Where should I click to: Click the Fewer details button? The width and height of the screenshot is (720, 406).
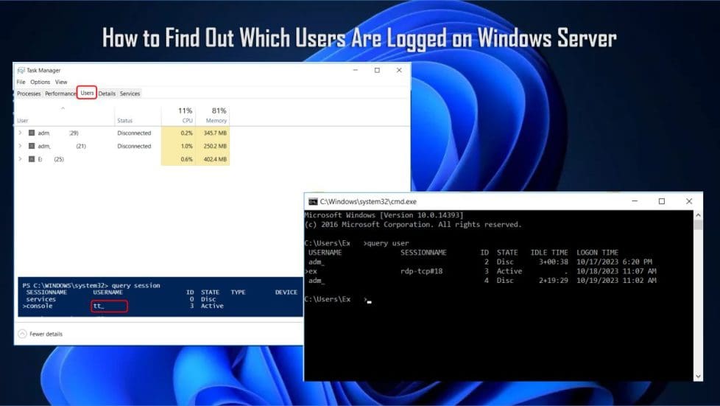pyautogui.click(x=40, y=334)
